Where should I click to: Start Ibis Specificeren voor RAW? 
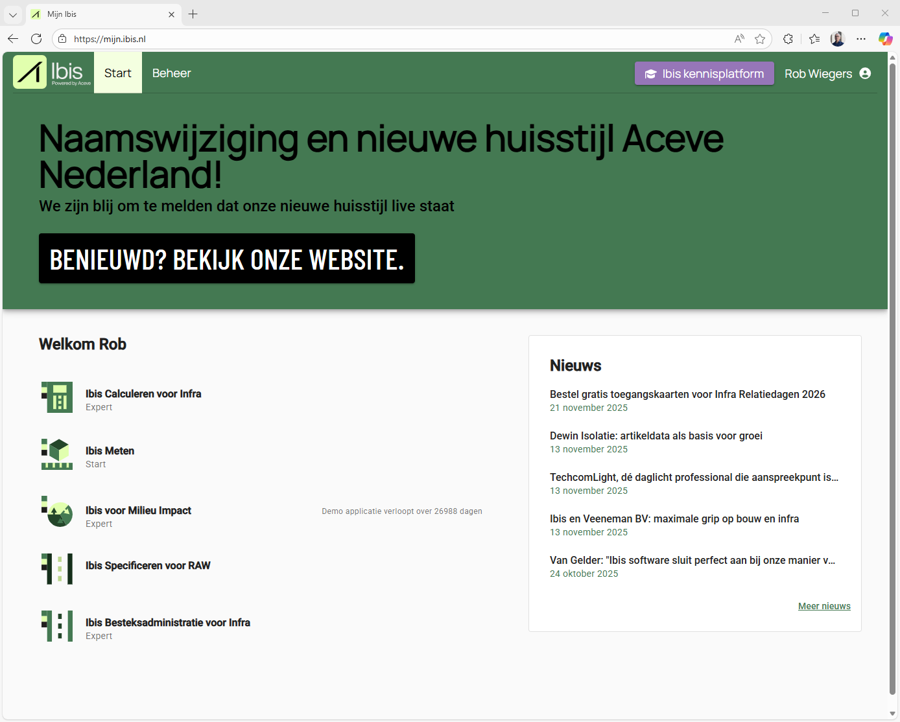(x=148, y=565)
